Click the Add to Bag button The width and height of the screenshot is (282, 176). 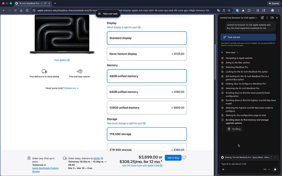pos(173,158)
